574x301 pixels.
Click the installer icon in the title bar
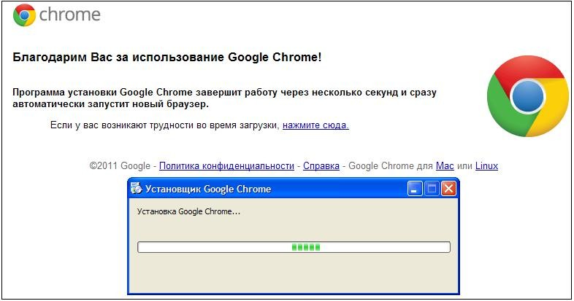coord(136,188)
